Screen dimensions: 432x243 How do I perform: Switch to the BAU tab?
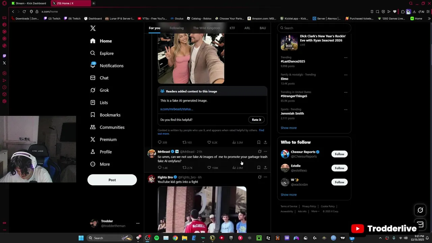(263, 28)
